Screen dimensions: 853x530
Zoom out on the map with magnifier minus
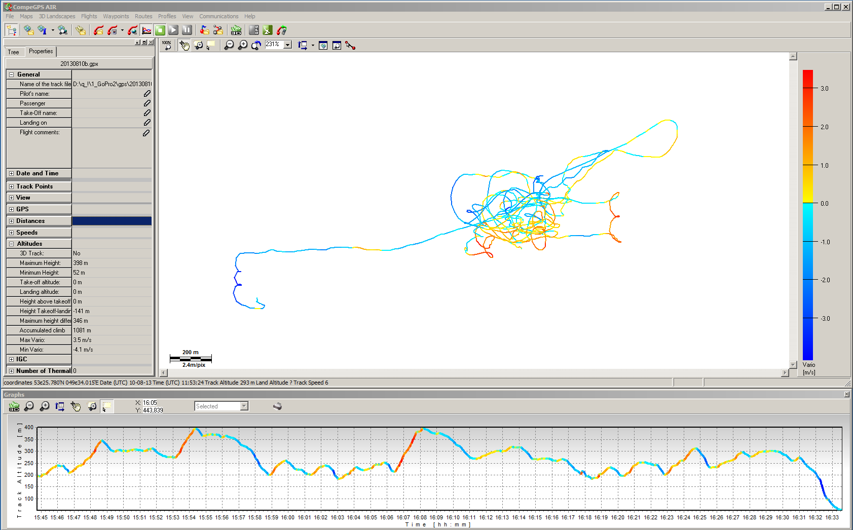[x=229, y=46]
